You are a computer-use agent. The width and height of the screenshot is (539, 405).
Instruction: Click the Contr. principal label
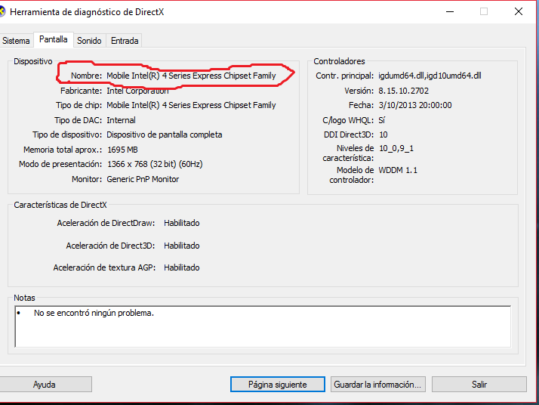click(x=345, y=76)
